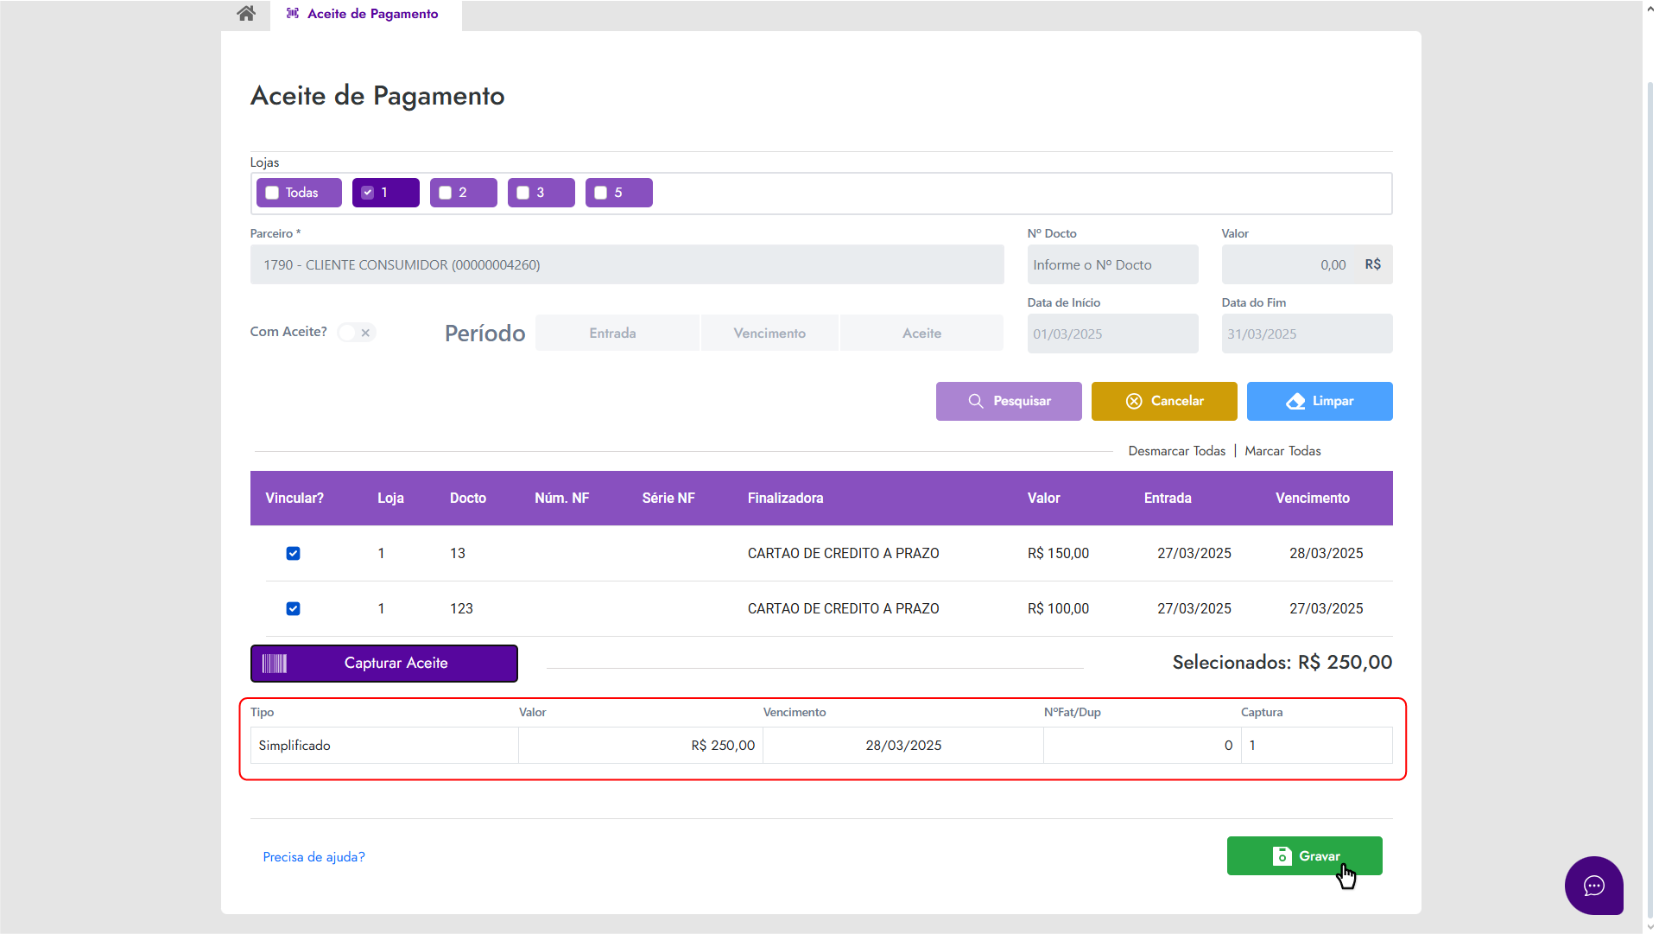Click the magnifier icon on Pesquisar
The image size is (1659, 934).
pyautogui.click(x=976, y=402)
